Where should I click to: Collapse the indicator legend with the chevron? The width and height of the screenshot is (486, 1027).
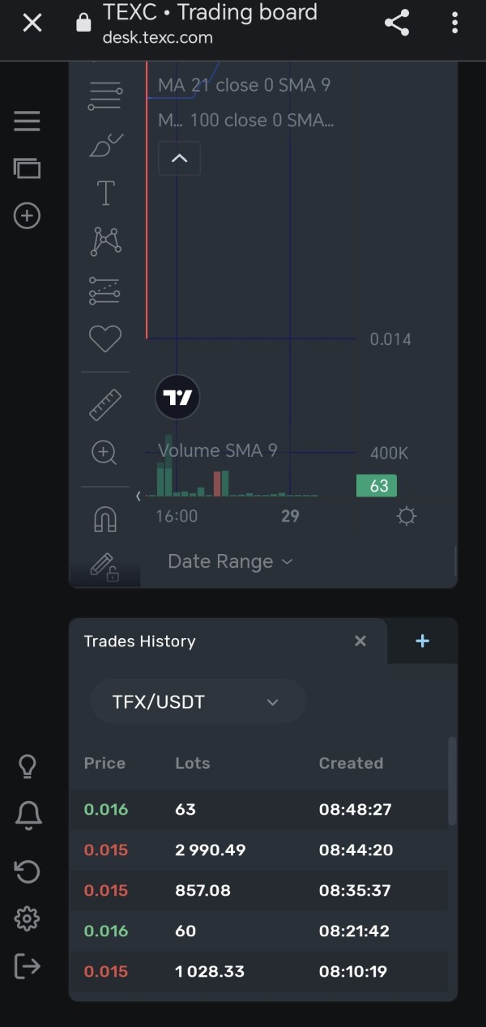click(x=180, y=158)
